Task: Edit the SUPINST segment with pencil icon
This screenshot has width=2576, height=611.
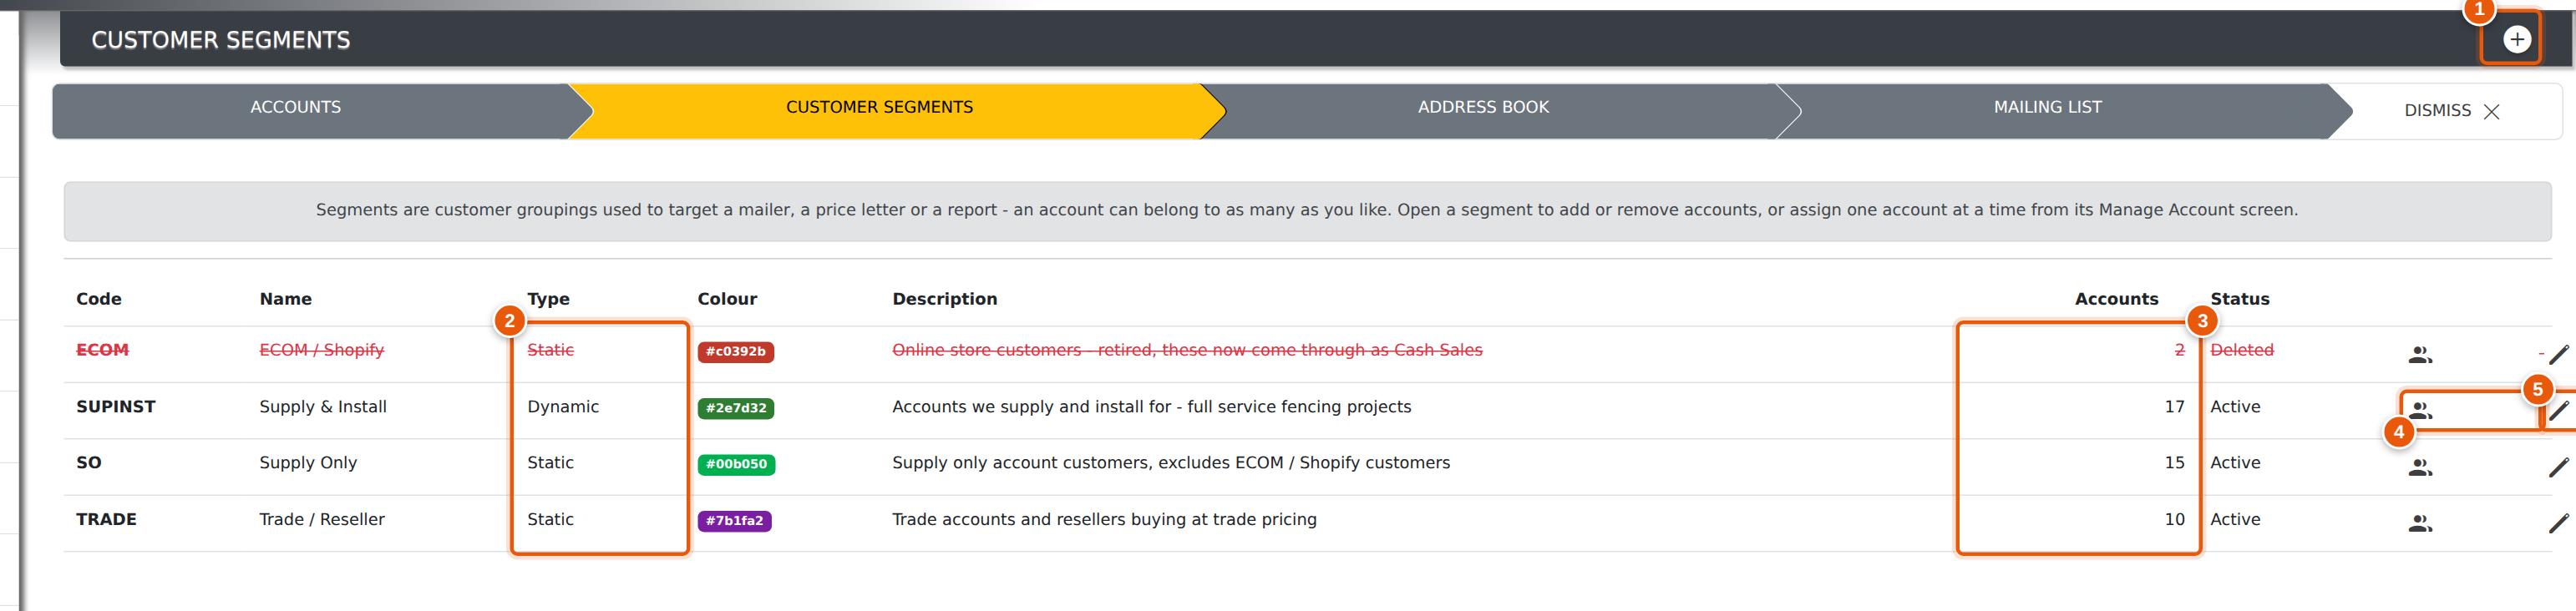Action: tap(2558, 410)
